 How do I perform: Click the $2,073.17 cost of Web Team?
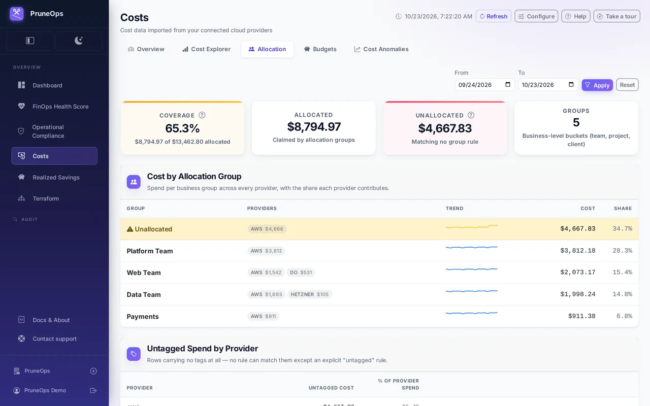coord(578,273)
